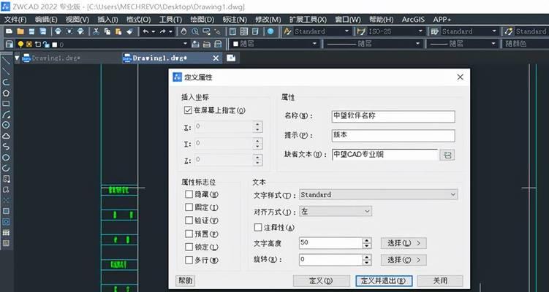Viewport: 549px width, 292px height.
Task: Click new tab icon after Drawing1 tab
Action: pos(231,58)
